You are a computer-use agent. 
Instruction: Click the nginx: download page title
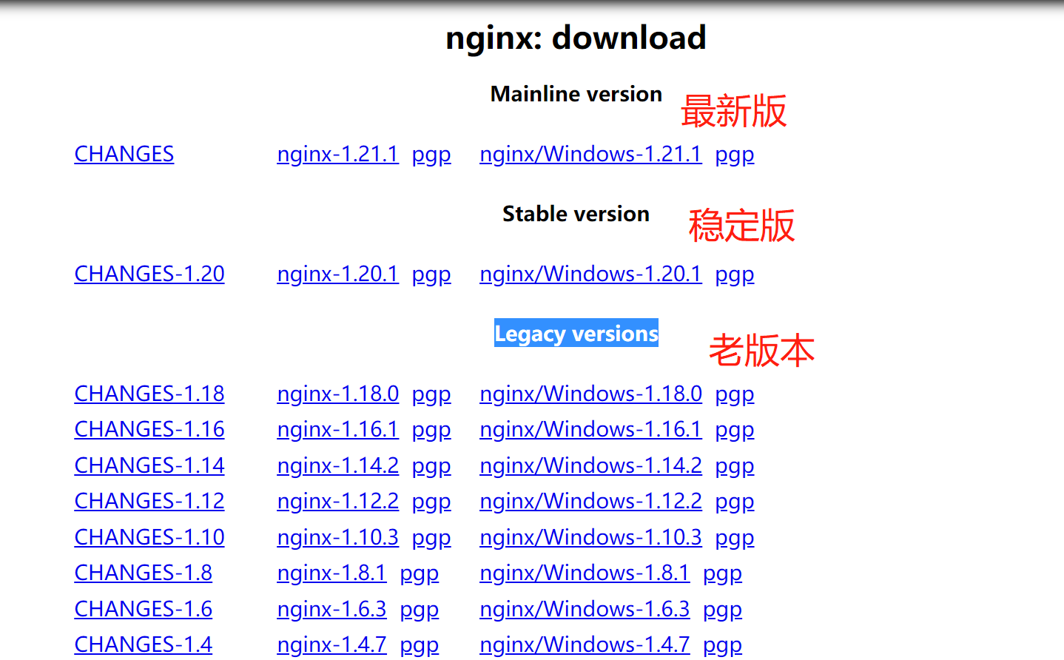[576, 37]
